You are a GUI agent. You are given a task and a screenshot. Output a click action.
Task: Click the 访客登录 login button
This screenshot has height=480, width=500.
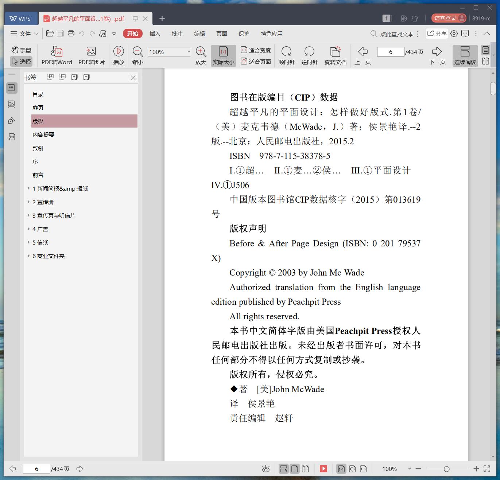[x=449, y=18]
